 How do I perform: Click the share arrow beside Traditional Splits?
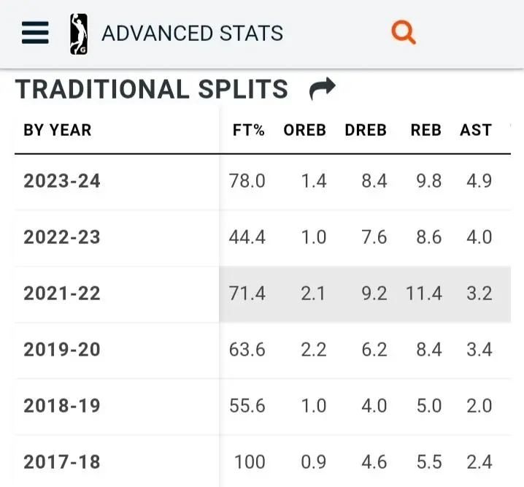pos(322,89)
